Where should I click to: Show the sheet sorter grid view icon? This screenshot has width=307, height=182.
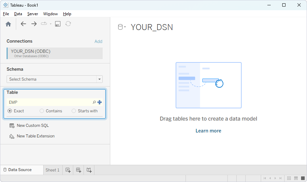(x=289, y=178)
